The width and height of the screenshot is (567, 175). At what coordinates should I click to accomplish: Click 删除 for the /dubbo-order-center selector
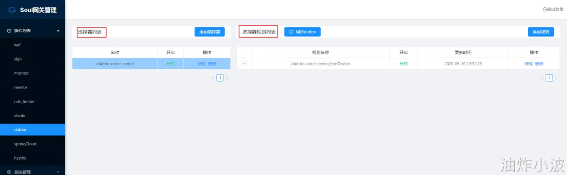[x=212, y=64]
